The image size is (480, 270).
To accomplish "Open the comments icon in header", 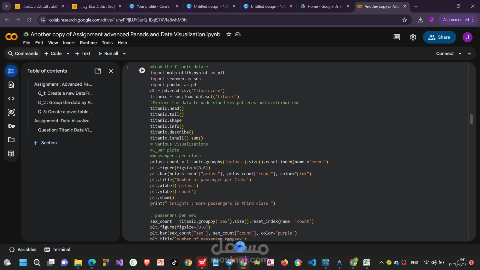I will point(397,37).
